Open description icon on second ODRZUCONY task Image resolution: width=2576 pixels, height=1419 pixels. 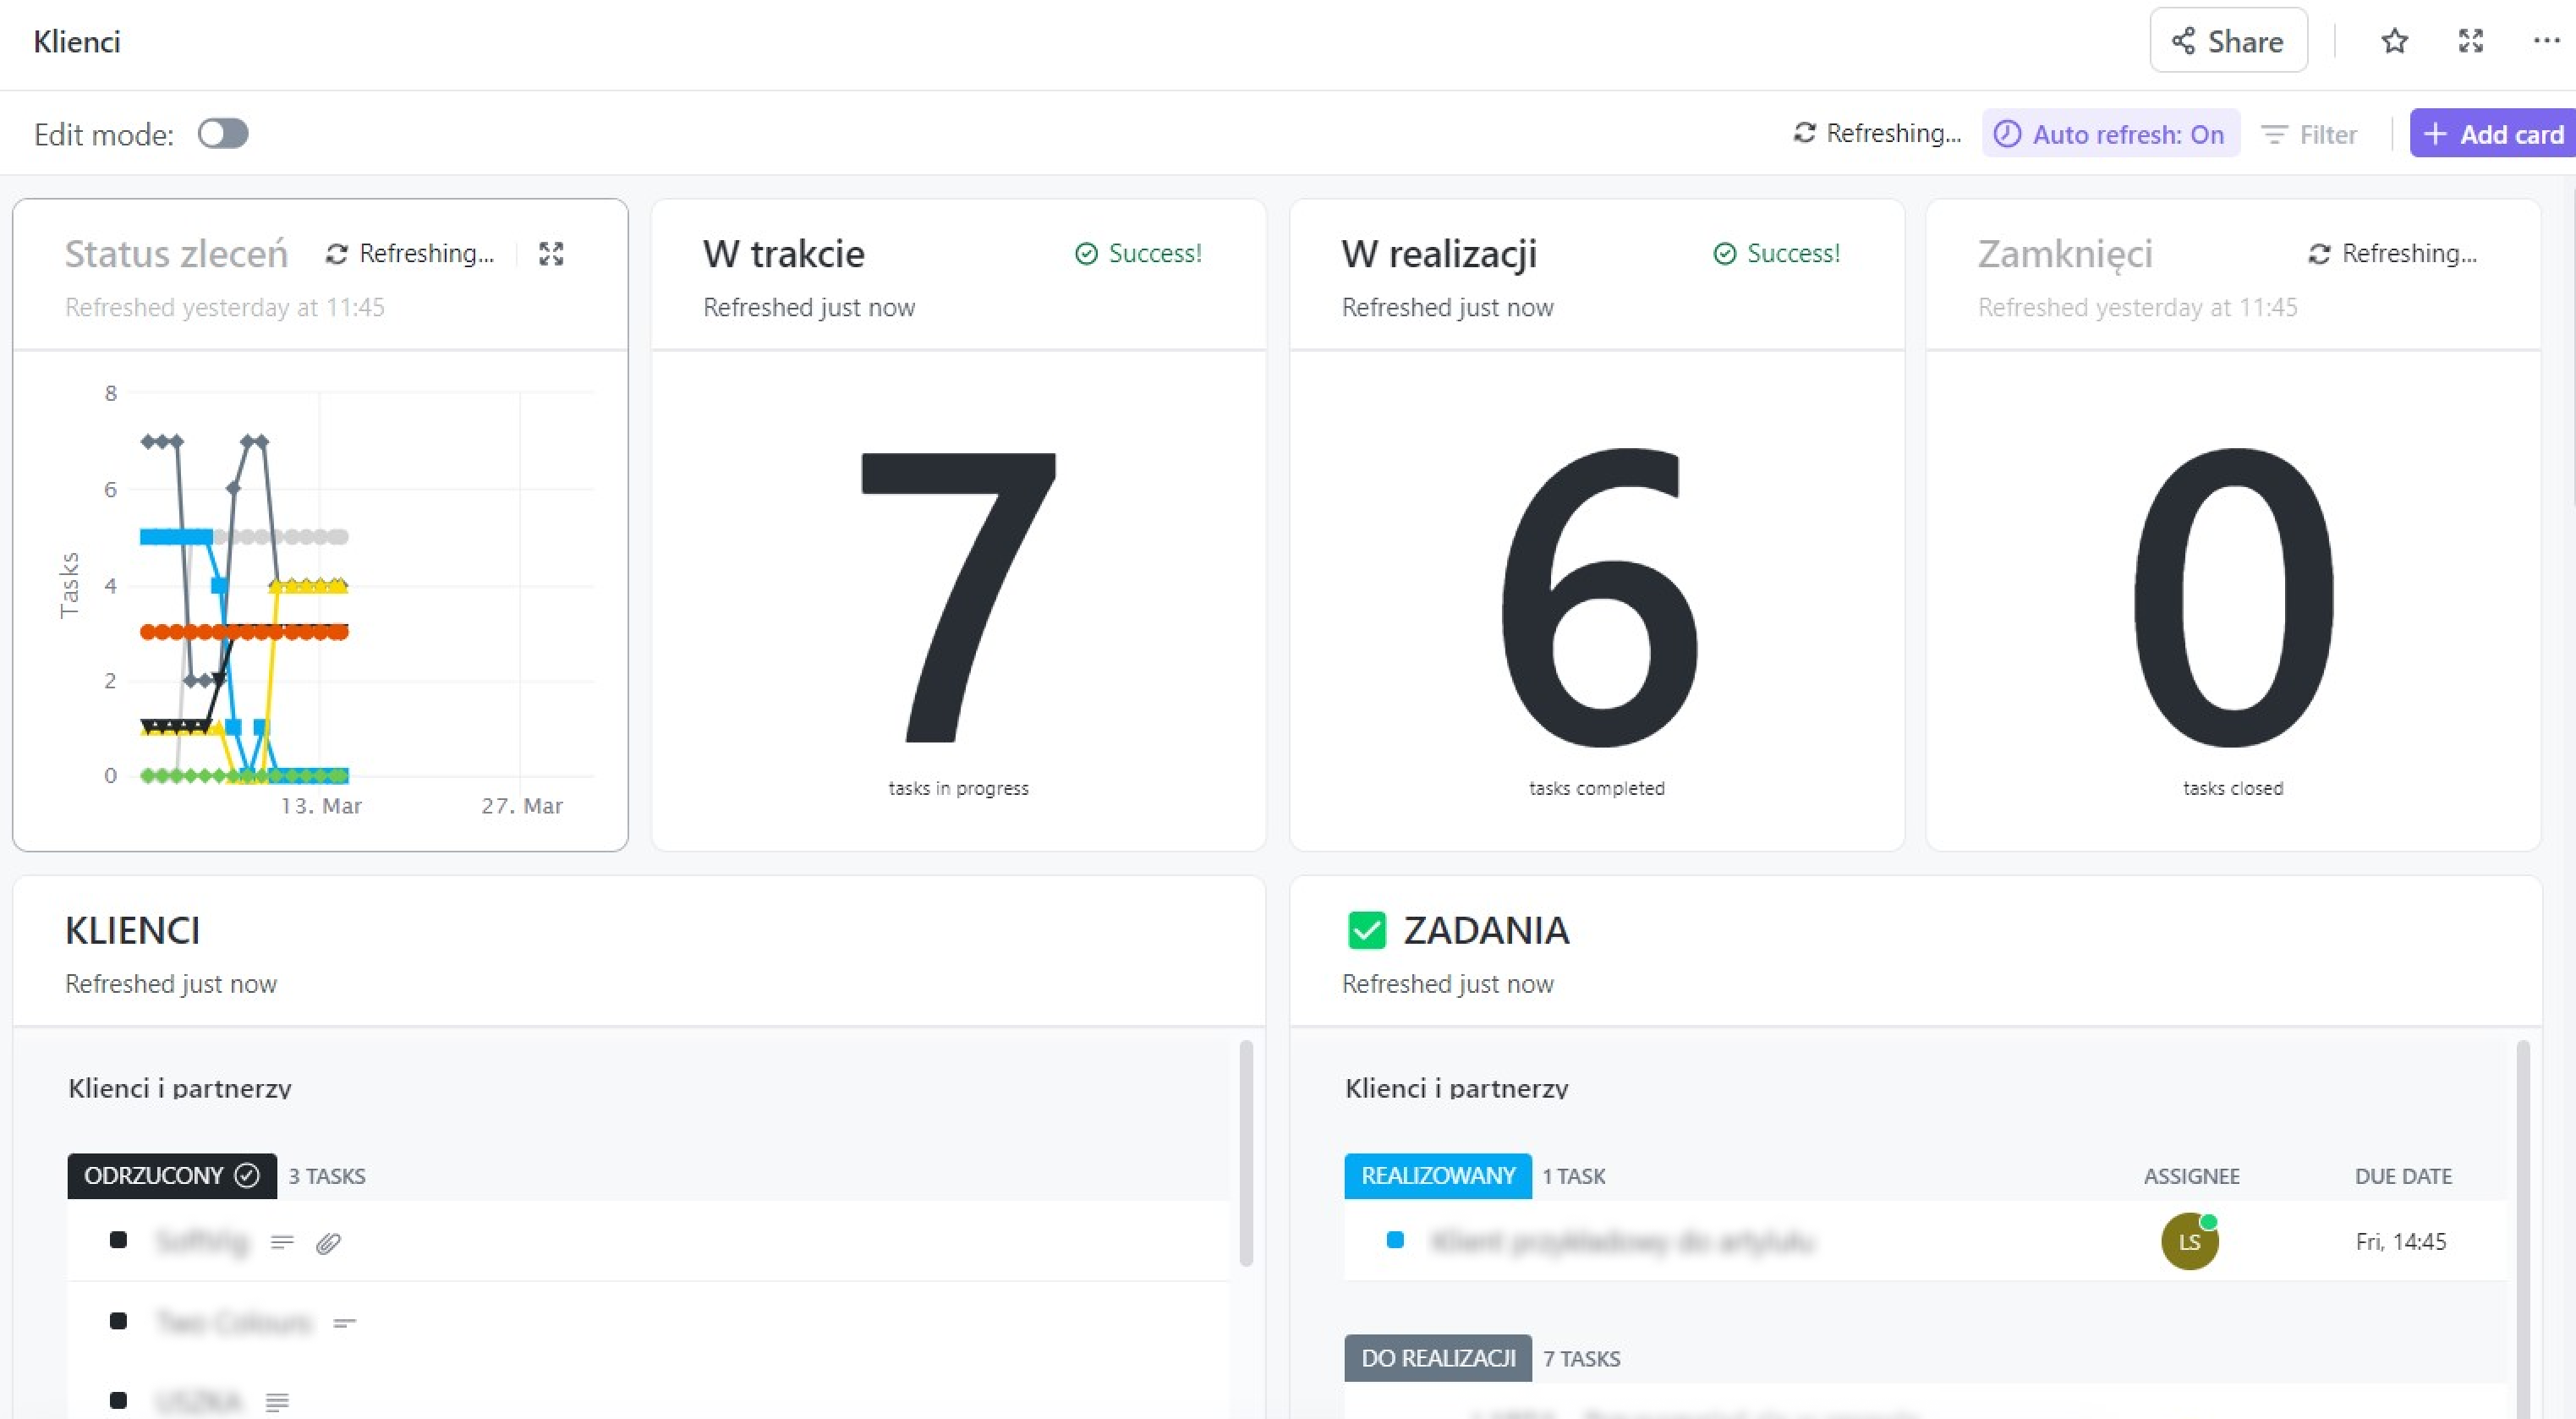[345, 1322]
